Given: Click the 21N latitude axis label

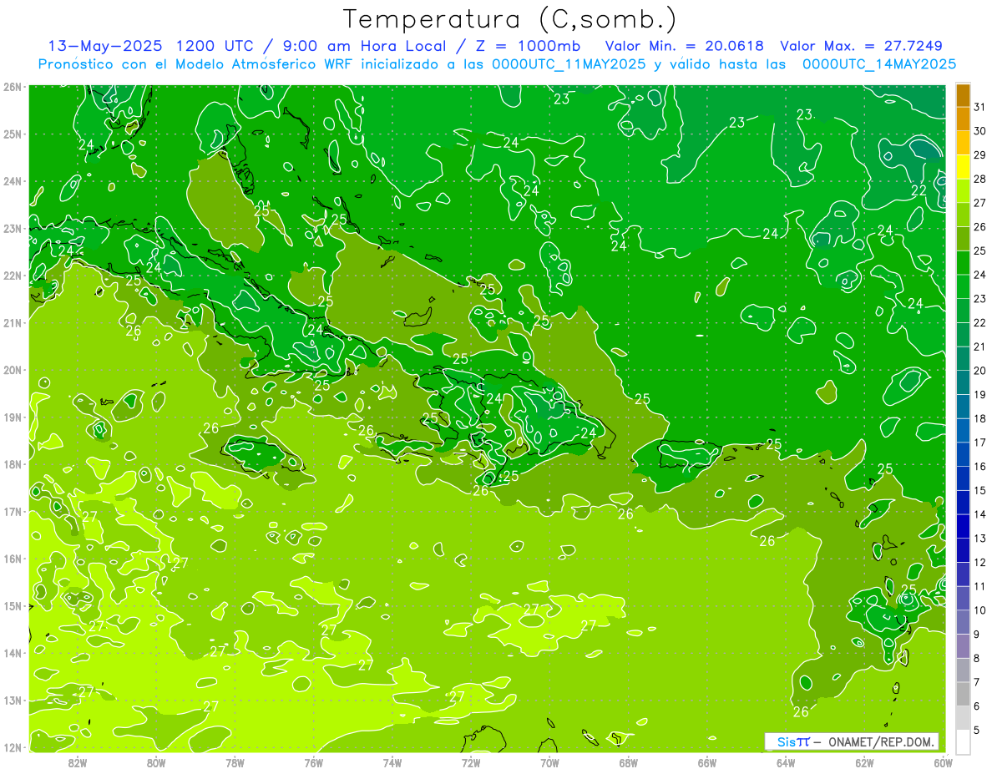Looking at the screenshot, I should [12, 323].
